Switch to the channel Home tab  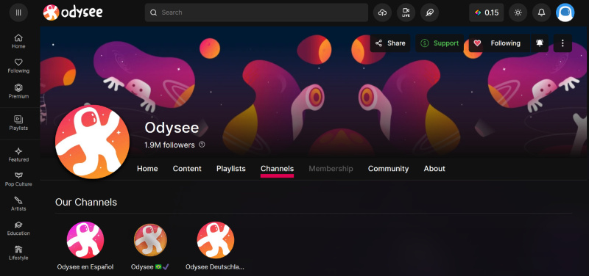click(147, 169)
